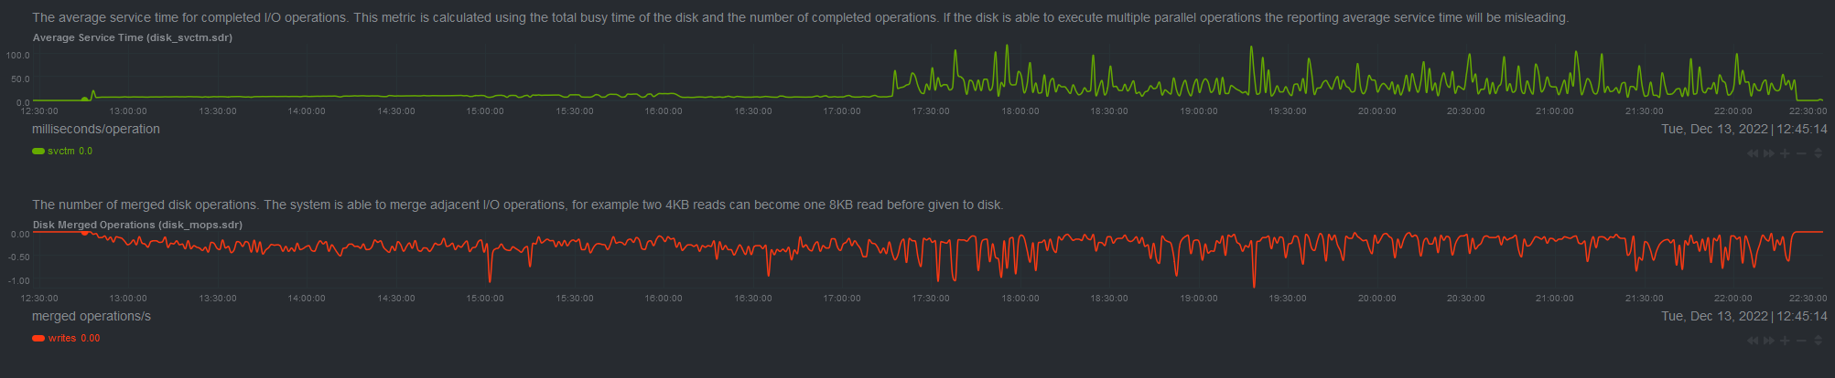The image size is (1835, 378).
Task: Zoom in on Disk Merged Operations chart
Action: 1785,341
